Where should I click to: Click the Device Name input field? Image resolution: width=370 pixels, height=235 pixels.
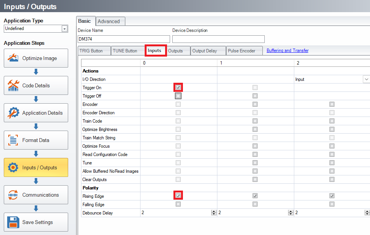123,39
